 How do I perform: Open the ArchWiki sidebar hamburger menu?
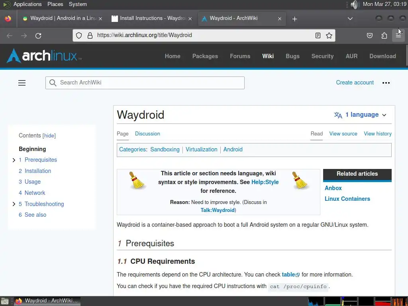click(22, 83)
